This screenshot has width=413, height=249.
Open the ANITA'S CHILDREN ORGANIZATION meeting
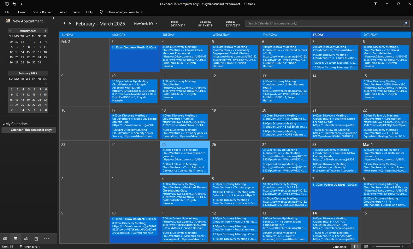coord(335,223)
